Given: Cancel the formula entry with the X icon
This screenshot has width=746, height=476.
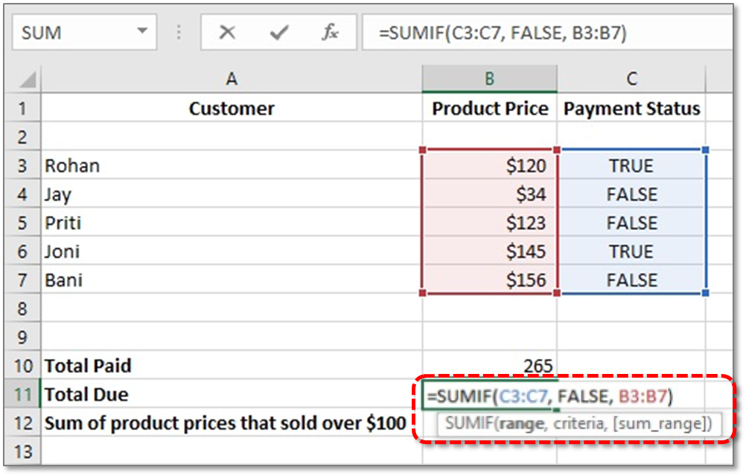Looking at the screenshot, I should tap(227, 32).
